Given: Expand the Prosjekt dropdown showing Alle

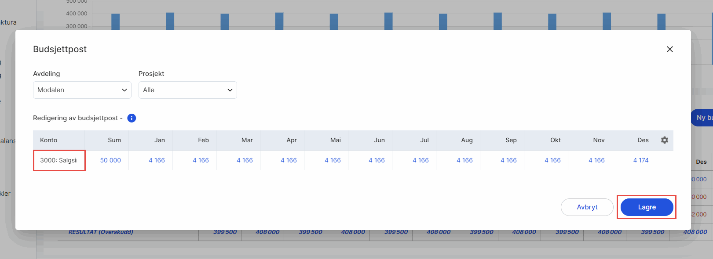Looking at the screenshot, I should [x=188, y=90].
